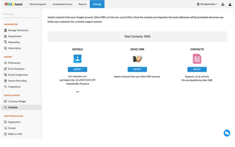Image resolution: width=235 pixels, height=147 pixels.
Task: Click the Preferences sliders icon
Action: point(6,63)
